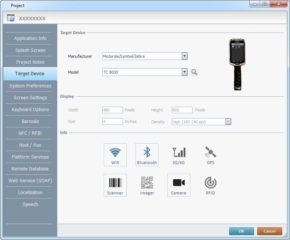
Task: Open the Density dropdown
Action: pos(228,122)
